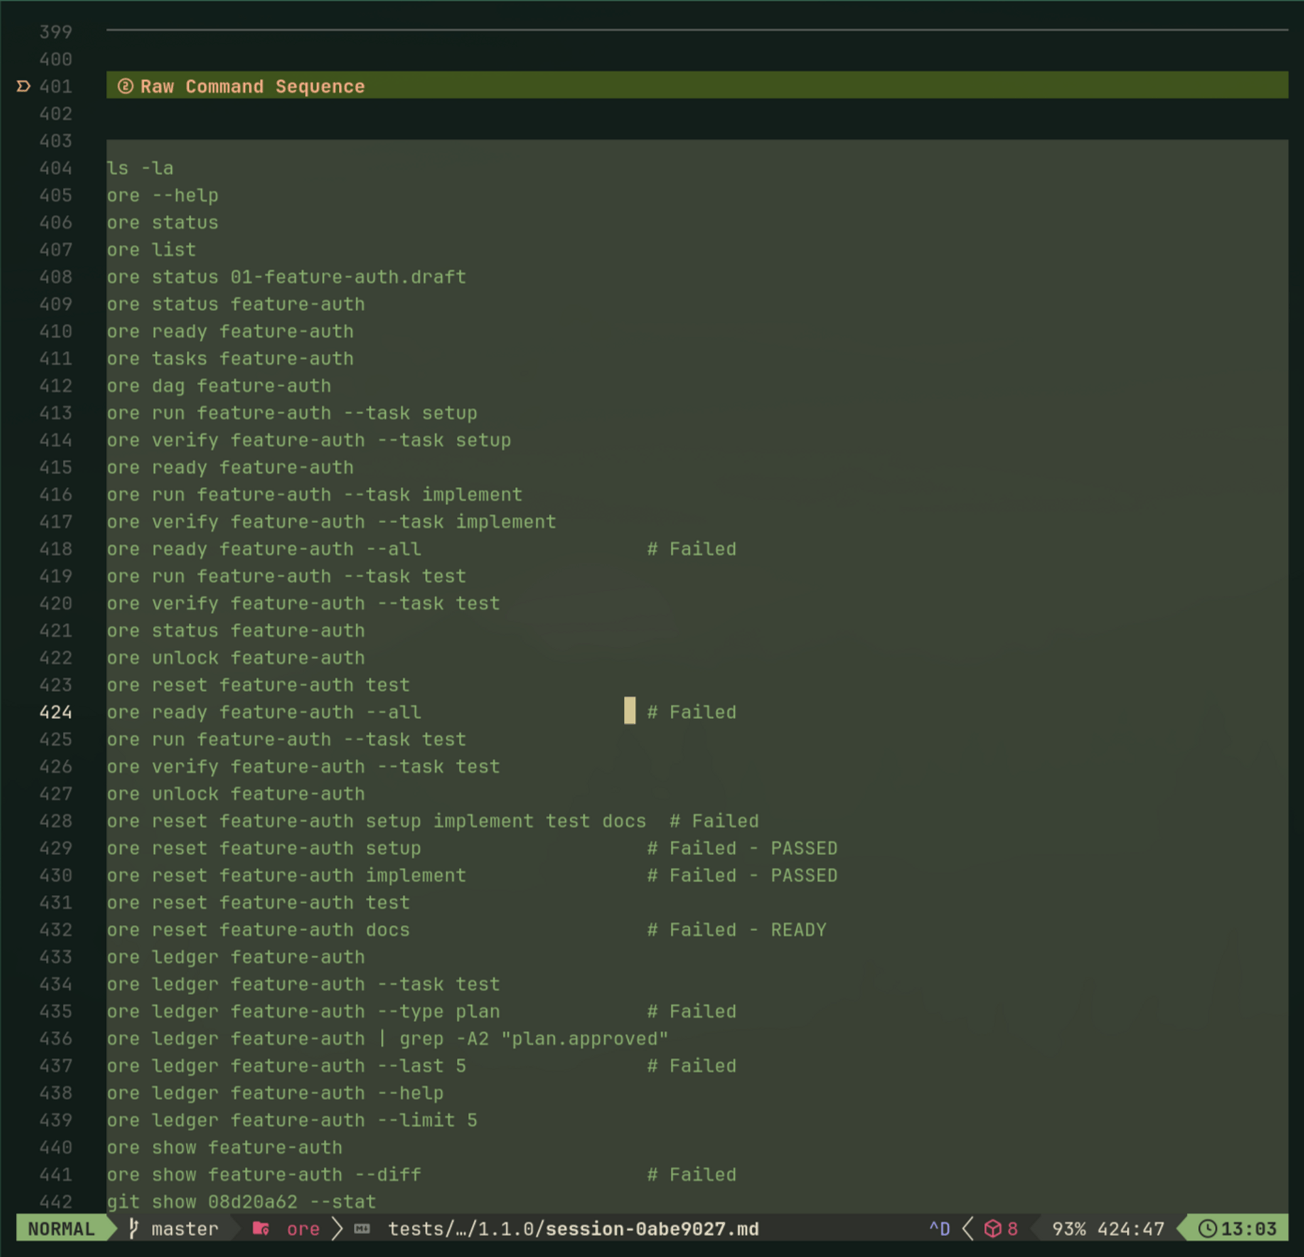Click the pink folder icon before ore

click(261, 1229)
